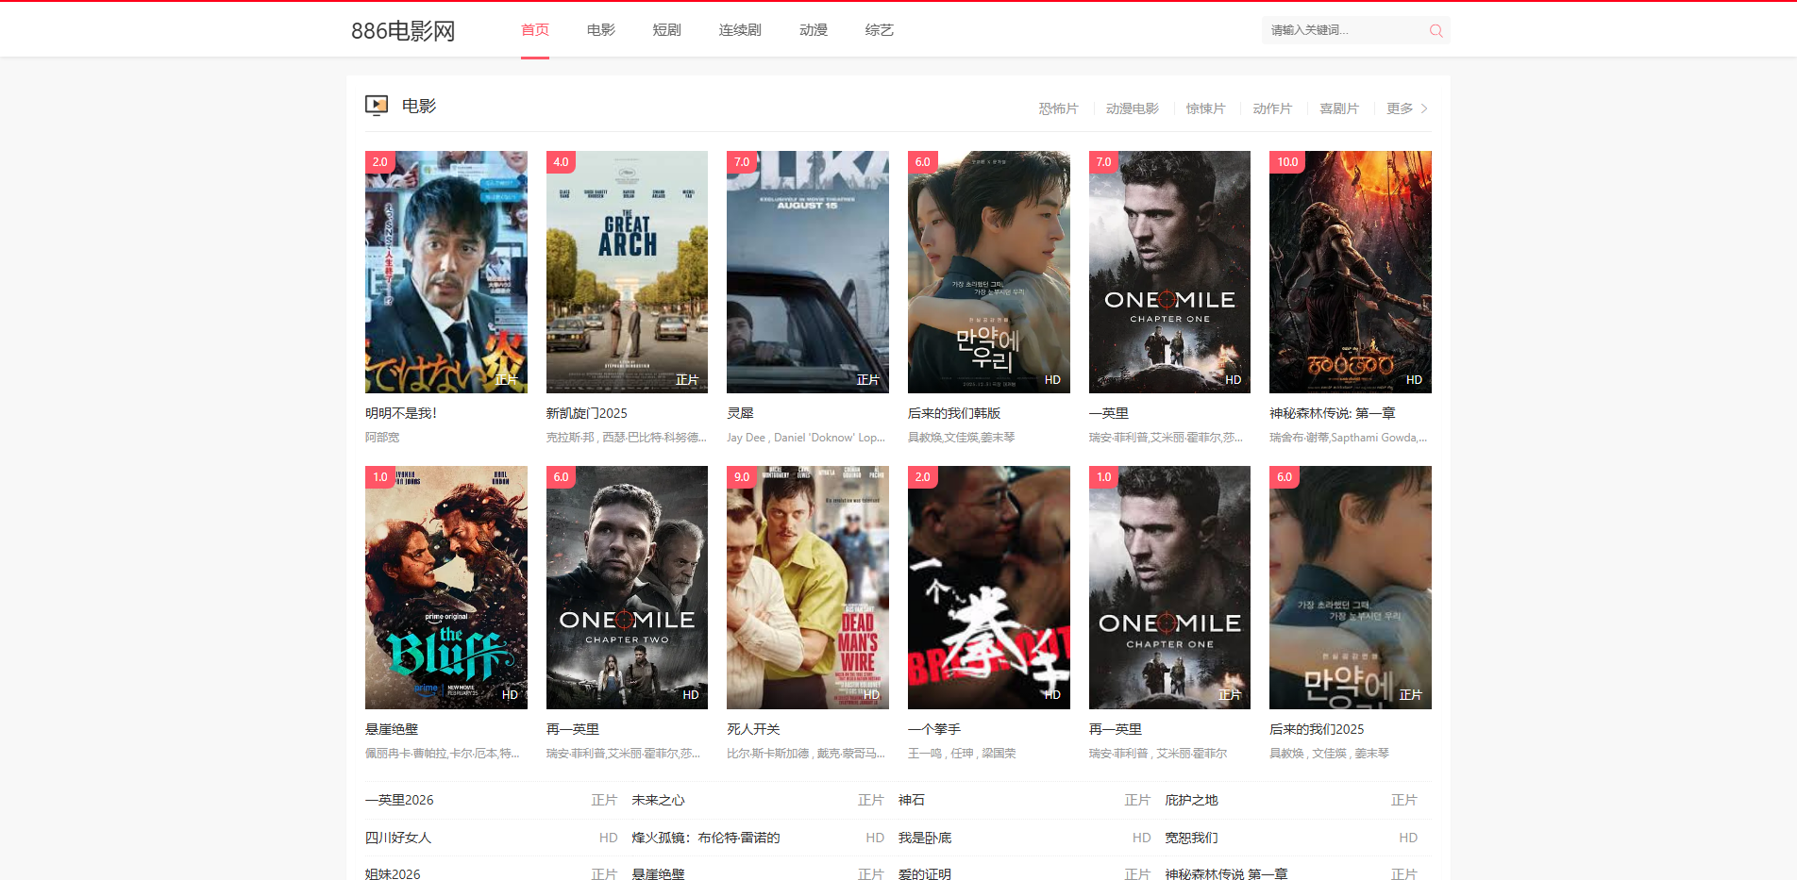Click the 电影 section monitor icon
The height and width of the screenshot is (880, 1797).
377,106
